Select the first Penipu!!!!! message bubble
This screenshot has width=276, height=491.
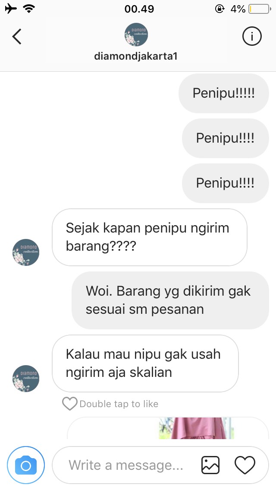coord(224,93)
